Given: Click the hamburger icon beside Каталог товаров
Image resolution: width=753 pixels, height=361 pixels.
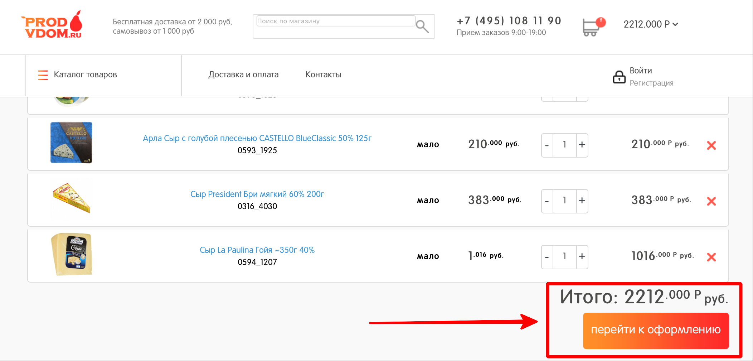Looking at the screenshot, I should point(43,75).
